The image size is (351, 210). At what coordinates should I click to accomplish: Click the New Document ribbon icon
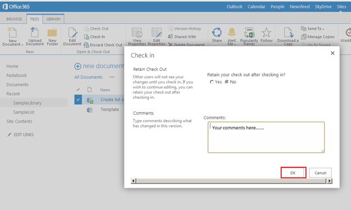coord(12,33)
